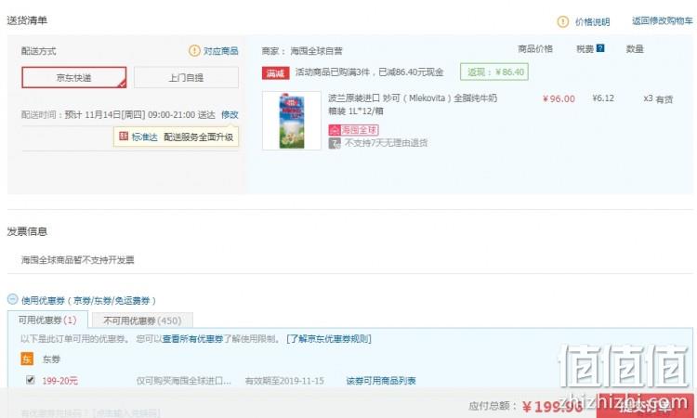697x418 pixels.
Task: Click the 7-day no-return gray icon
Action: [335, 143]
